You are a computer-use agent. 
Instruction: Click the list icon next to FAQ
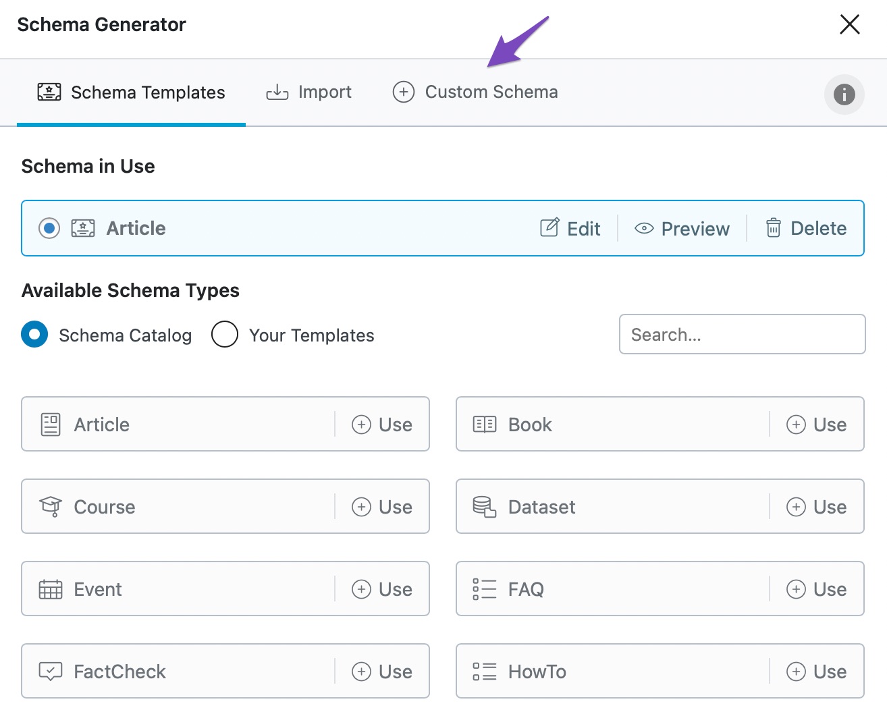click(x=484, y=589)
